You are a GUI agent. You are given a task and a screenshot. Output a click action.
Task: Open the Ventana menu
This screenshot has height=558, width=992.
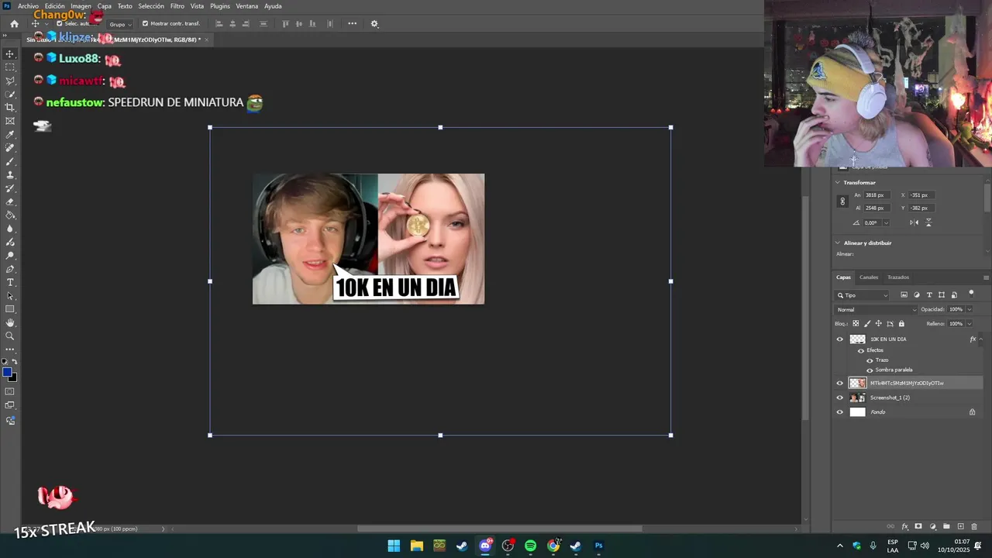pyautogui.click(x=247, y=6)
